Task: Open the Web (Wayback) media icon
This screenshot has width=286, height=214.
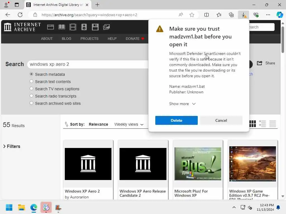Action: pos(51,27)
